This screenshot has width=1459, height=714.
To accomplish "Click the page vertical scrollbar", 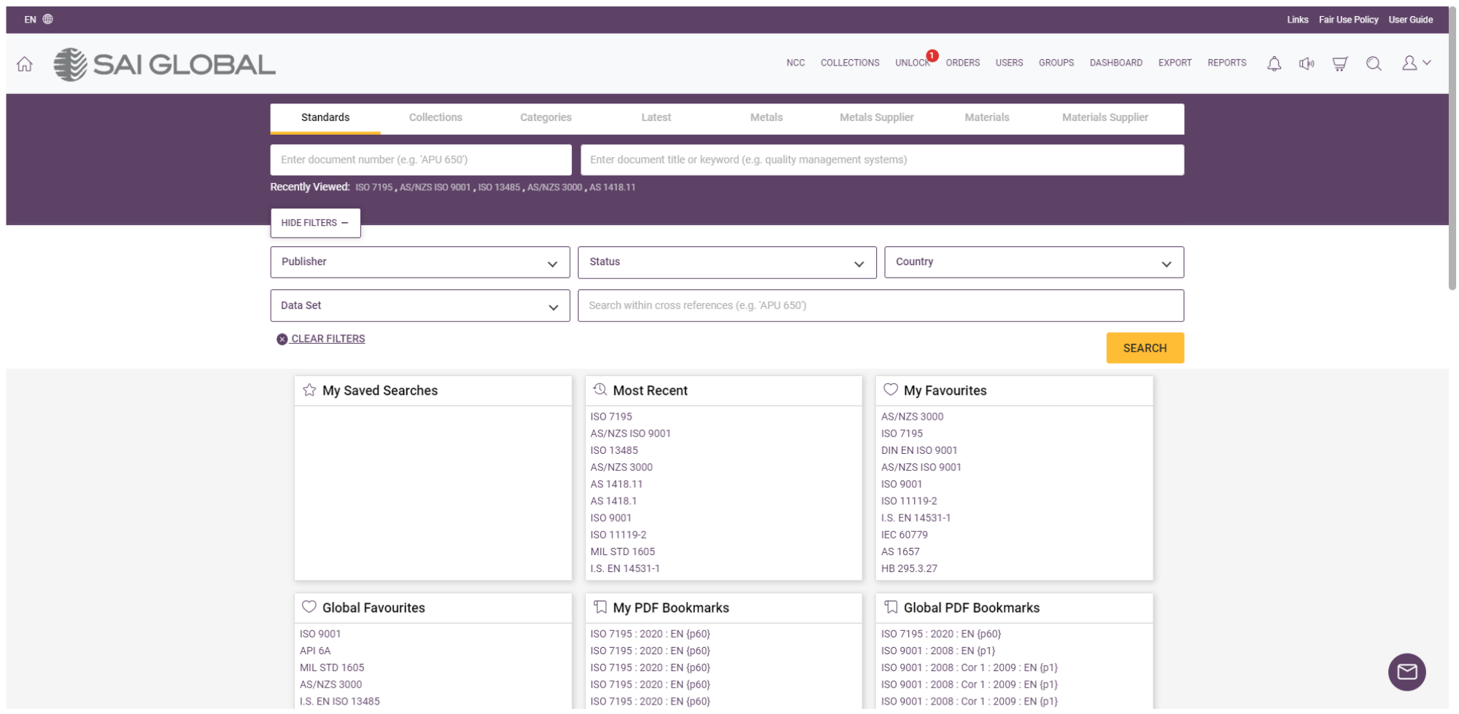I will click(x=1452, y=149).
